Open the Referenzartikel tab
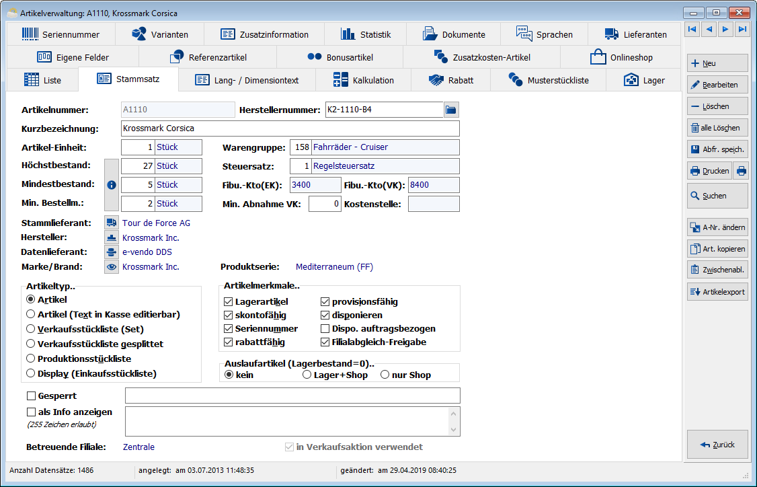Viewport: 757px width, 487px height. [208, 57]
